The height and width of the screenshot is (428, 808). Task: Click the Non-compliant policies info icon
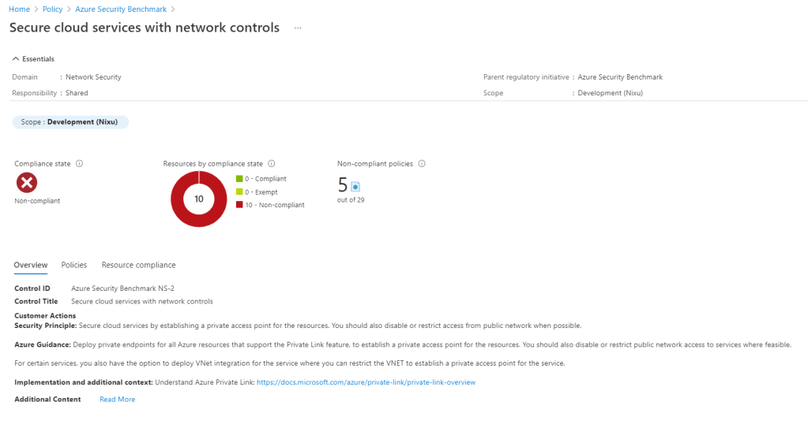click(x=422, y=164)
